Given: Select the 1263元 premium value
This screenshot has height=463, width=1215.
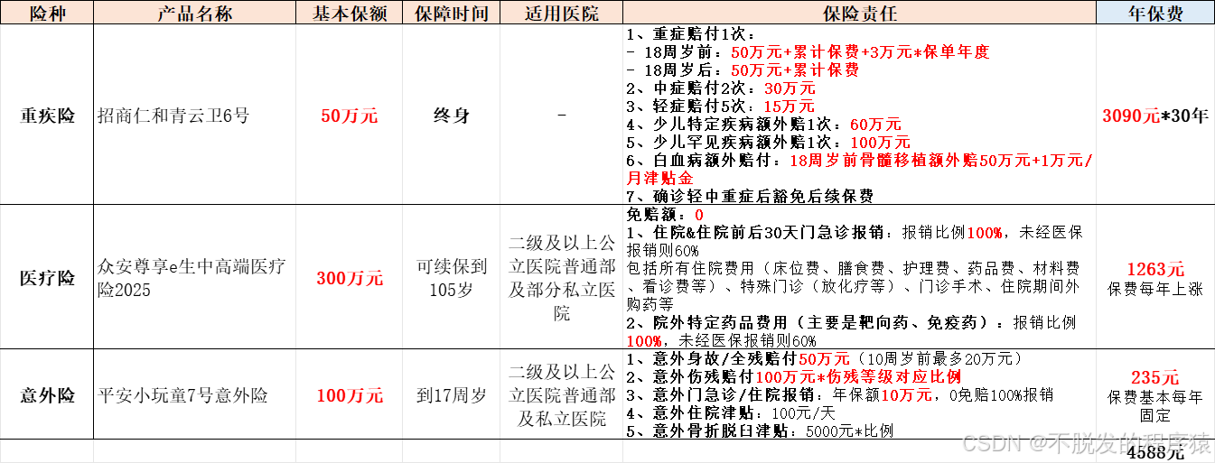Looking at the screenshot, I should 1155,269.
